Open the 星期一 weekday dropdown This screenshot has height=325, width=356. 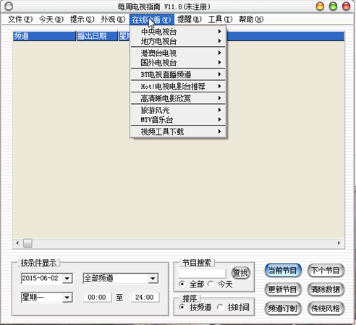(x=67, y=298)
